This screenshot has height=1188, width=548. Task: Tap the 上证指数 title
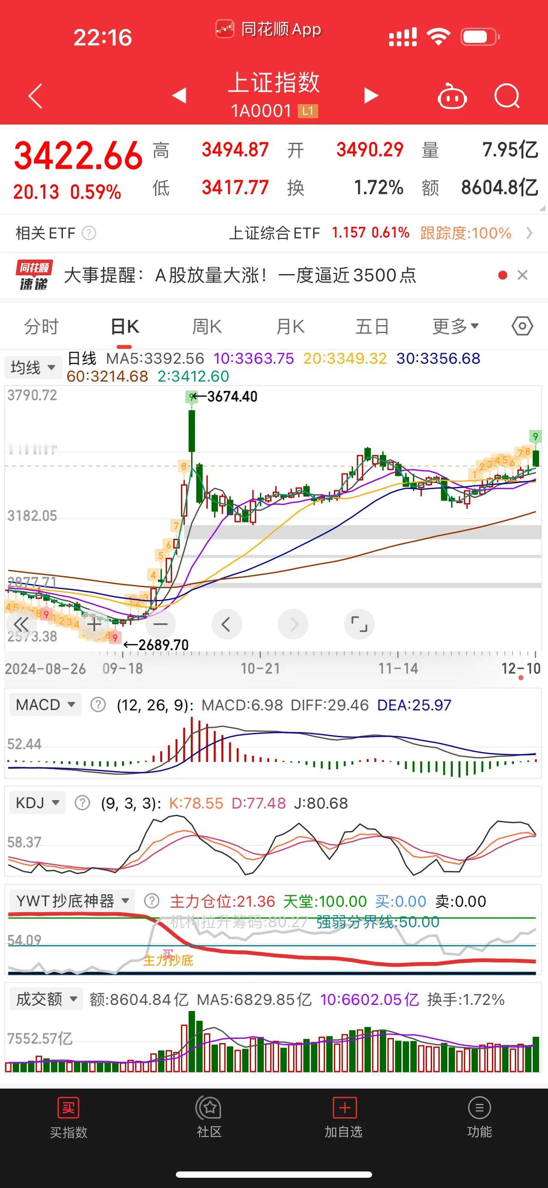click(x=274, y=83)
